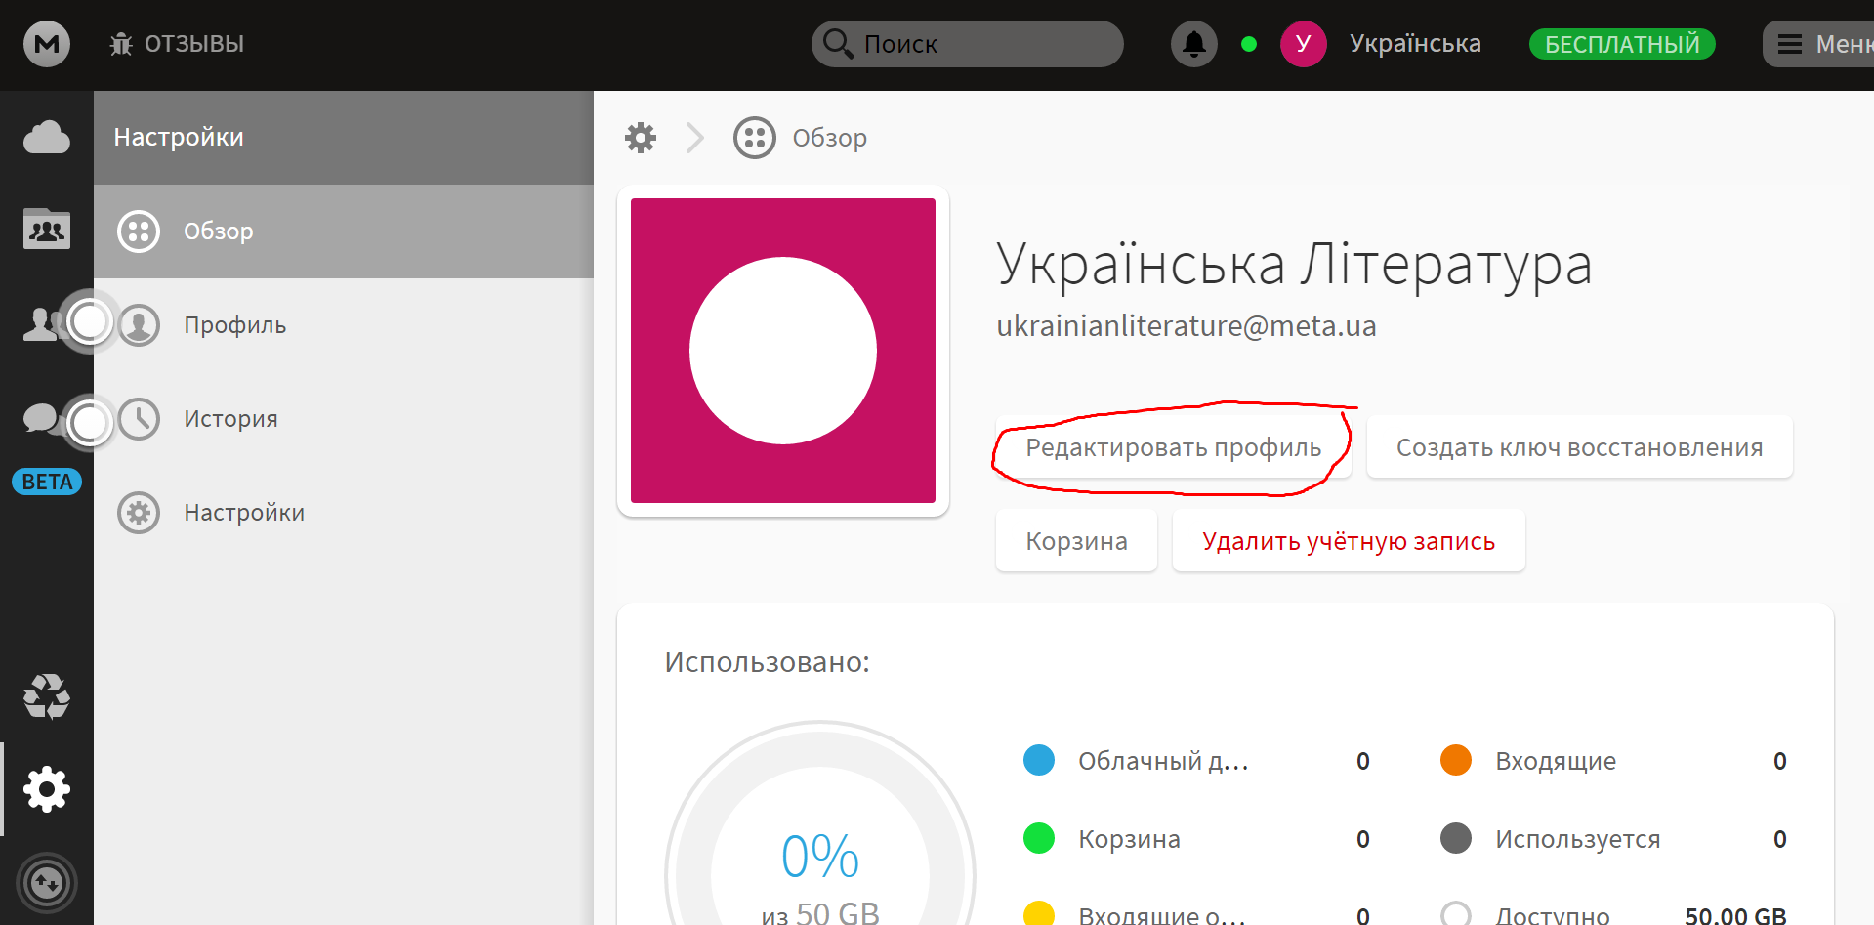
Task: Open notifications bell icon
Action: [x=1193, y=44]
